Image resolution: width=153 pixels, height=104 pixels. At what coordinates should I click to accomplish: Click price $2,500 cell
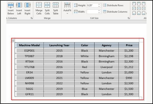(x=129, y=83)
